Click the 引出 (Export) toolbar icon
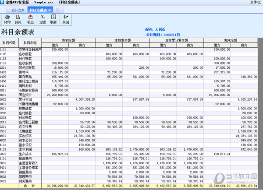 30,19
